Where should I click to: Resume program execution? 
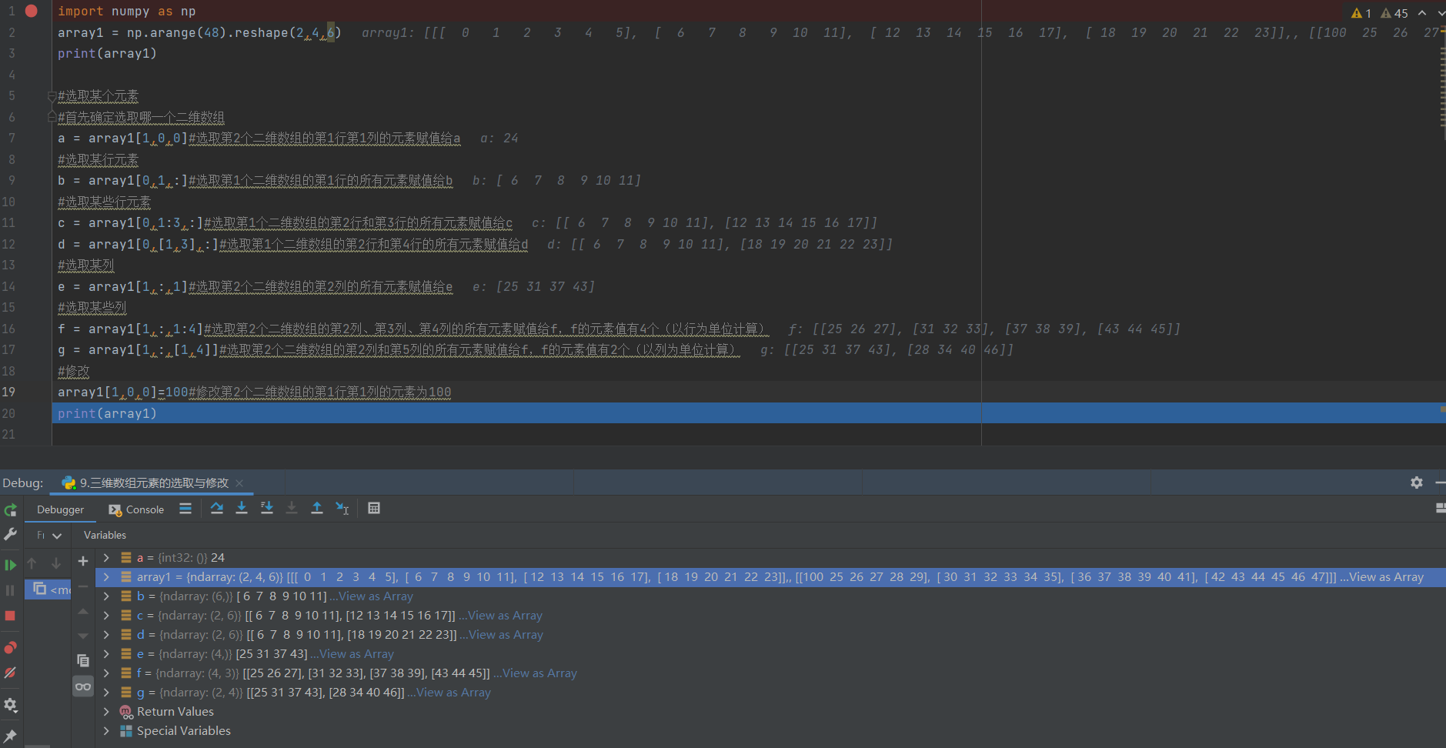(x=11, y=565)
